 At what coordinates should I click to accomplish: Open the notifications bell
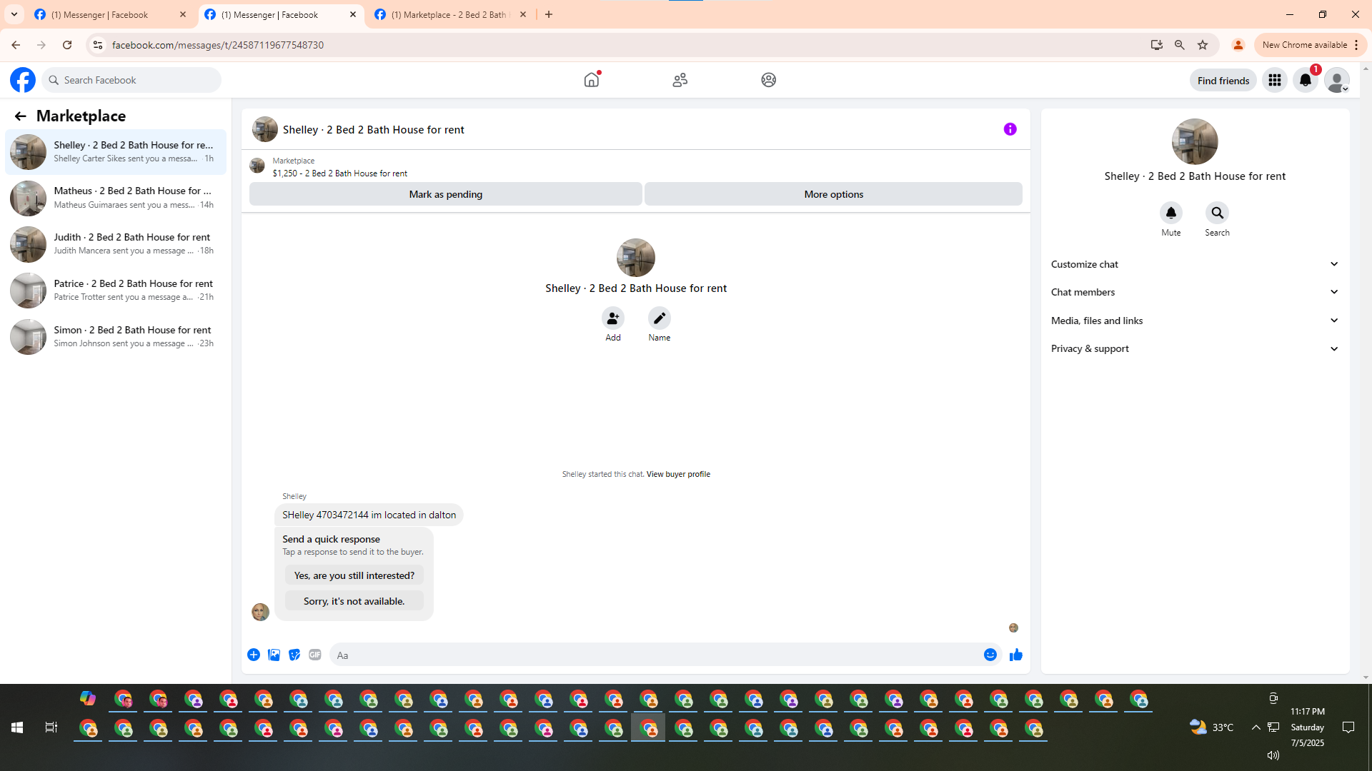click(1305, 80)
